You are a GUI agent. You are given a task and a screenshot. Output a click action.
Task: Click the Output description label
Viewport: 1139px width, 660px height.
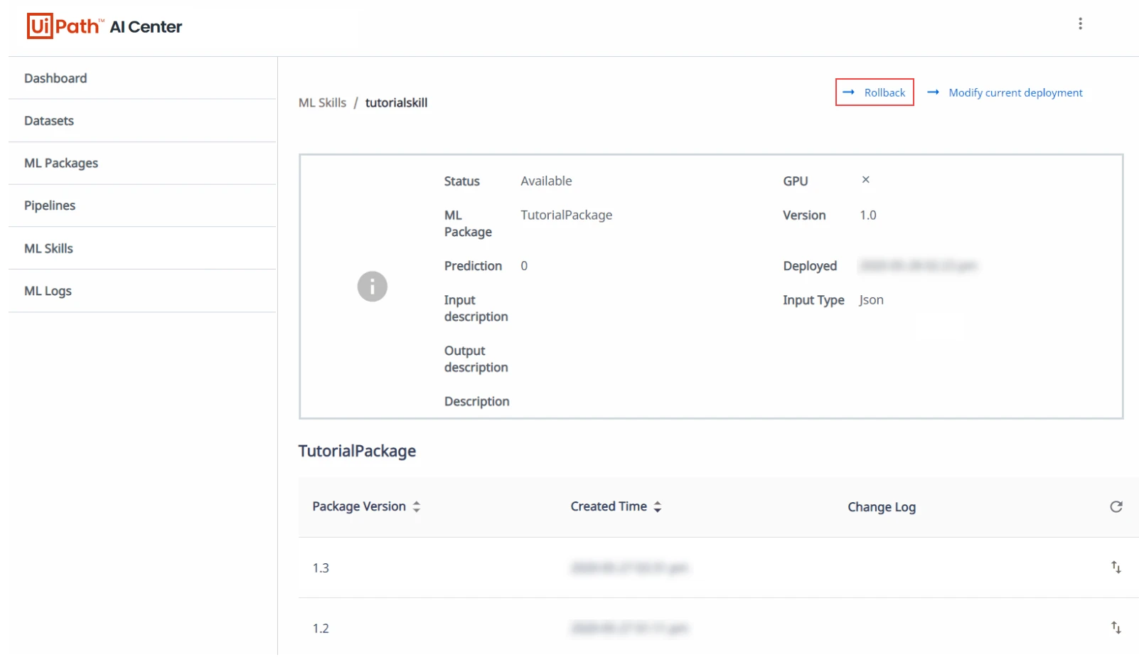tap(476, 359)
